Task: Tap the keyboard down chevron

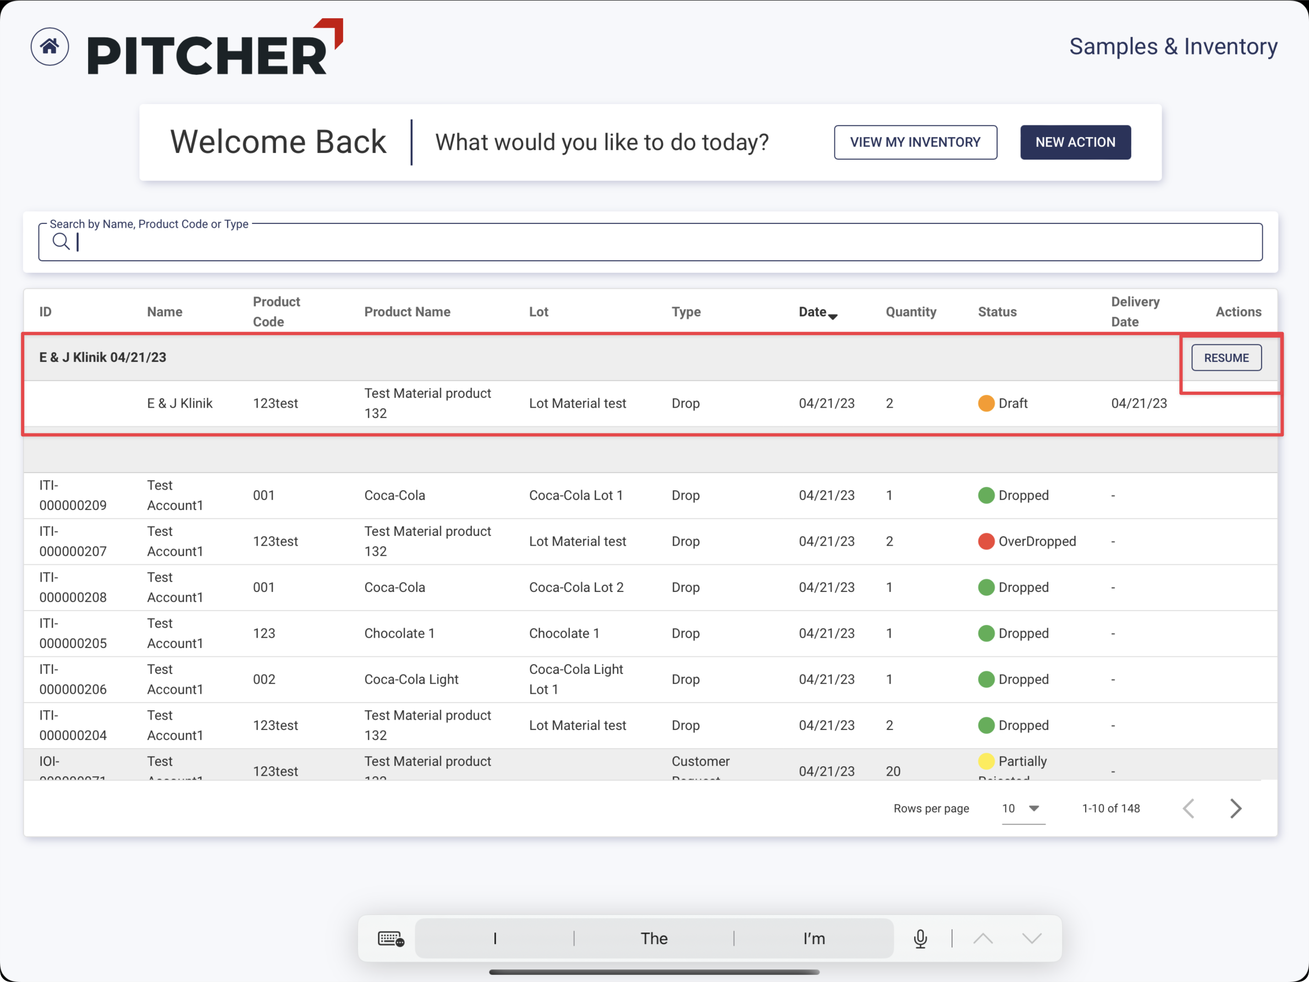Action: pyautogui.click(x=1031, y=939)
